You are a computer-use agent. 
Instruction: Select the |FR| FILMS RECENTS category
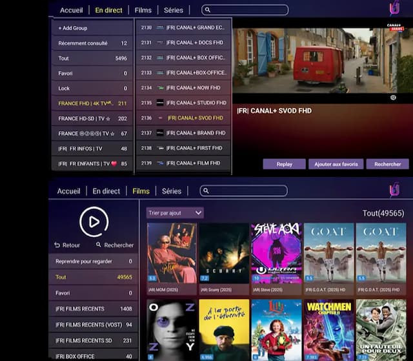[92, 309]
